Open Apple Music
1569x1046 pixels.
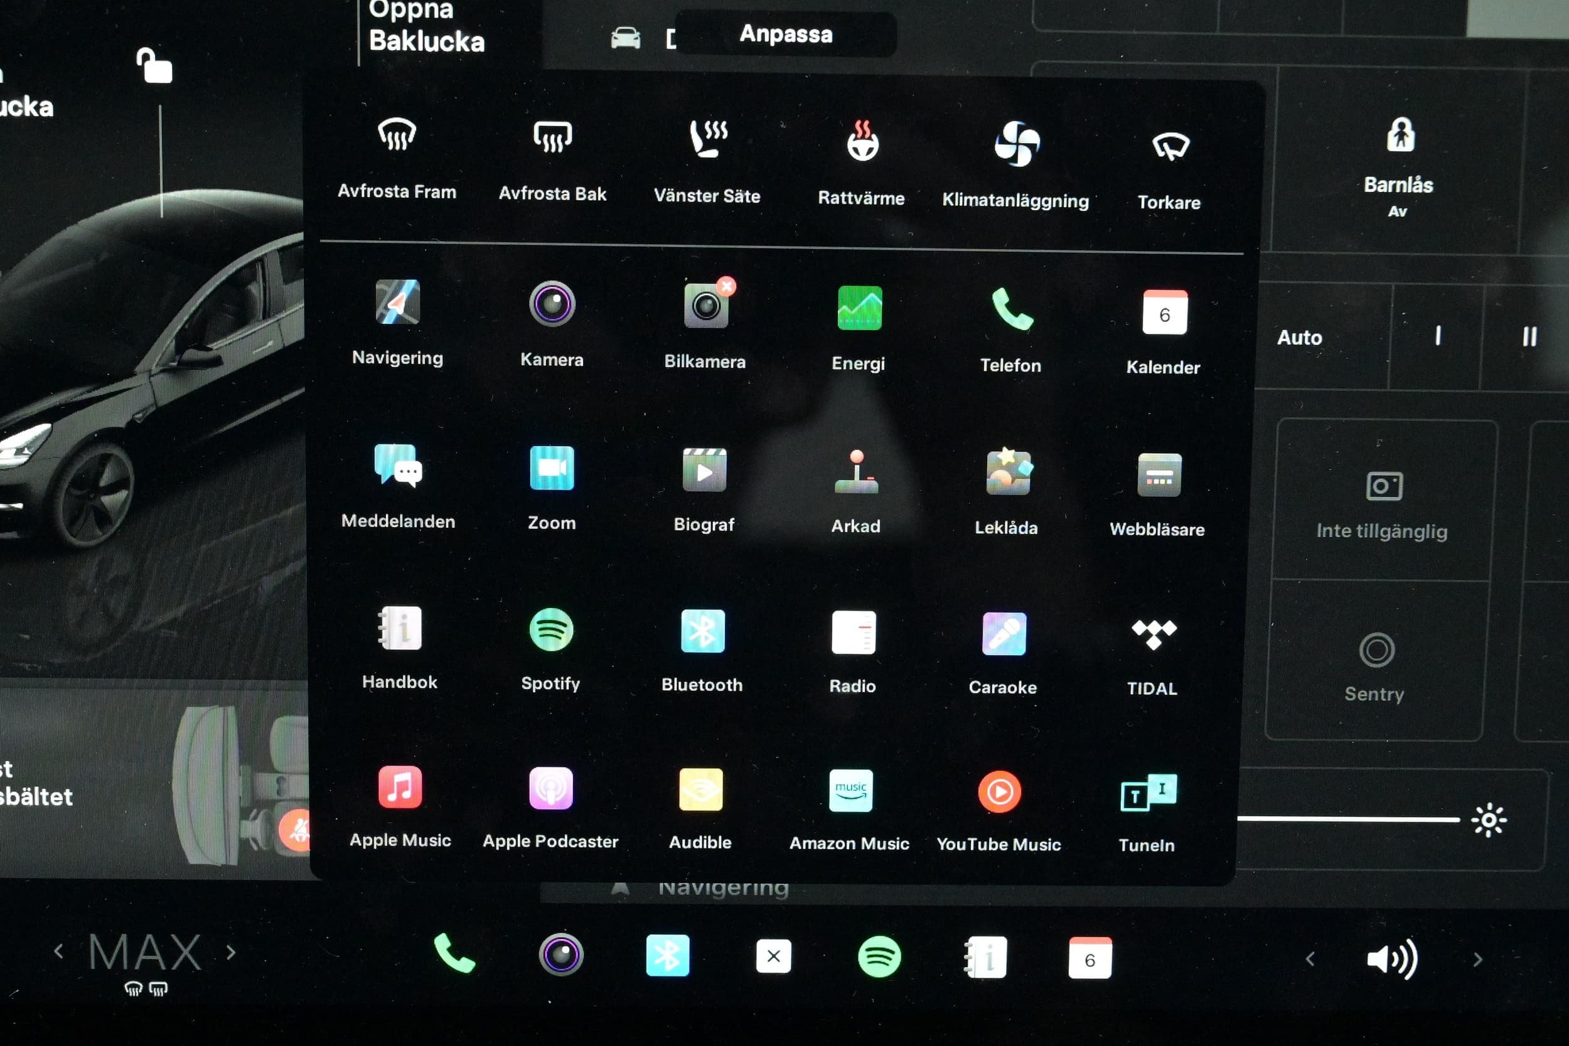coord(400,806)
